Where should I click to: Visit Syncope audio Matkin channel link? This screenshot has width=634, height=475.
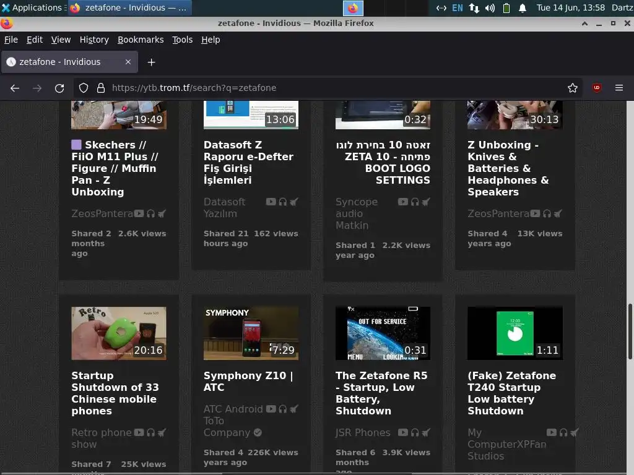tap(356, 213)
